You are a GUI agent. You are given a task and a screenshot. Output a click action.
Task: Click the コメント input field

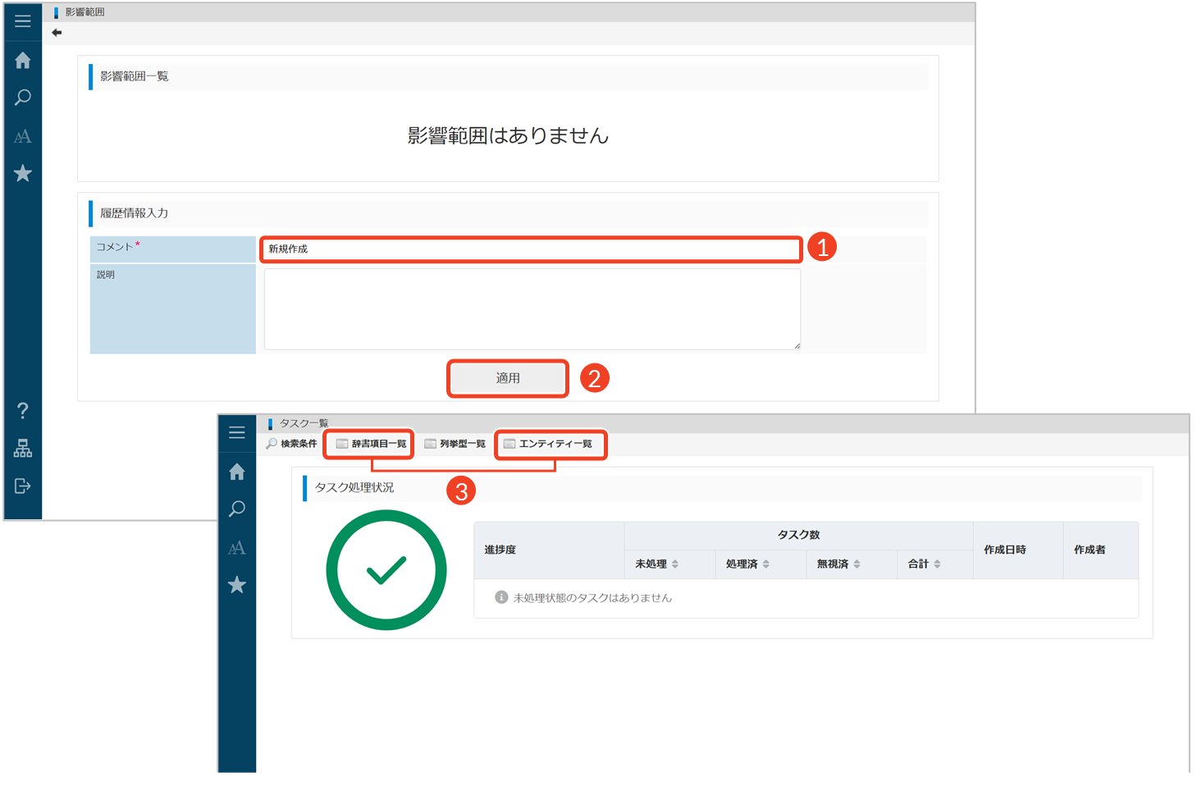531,249
